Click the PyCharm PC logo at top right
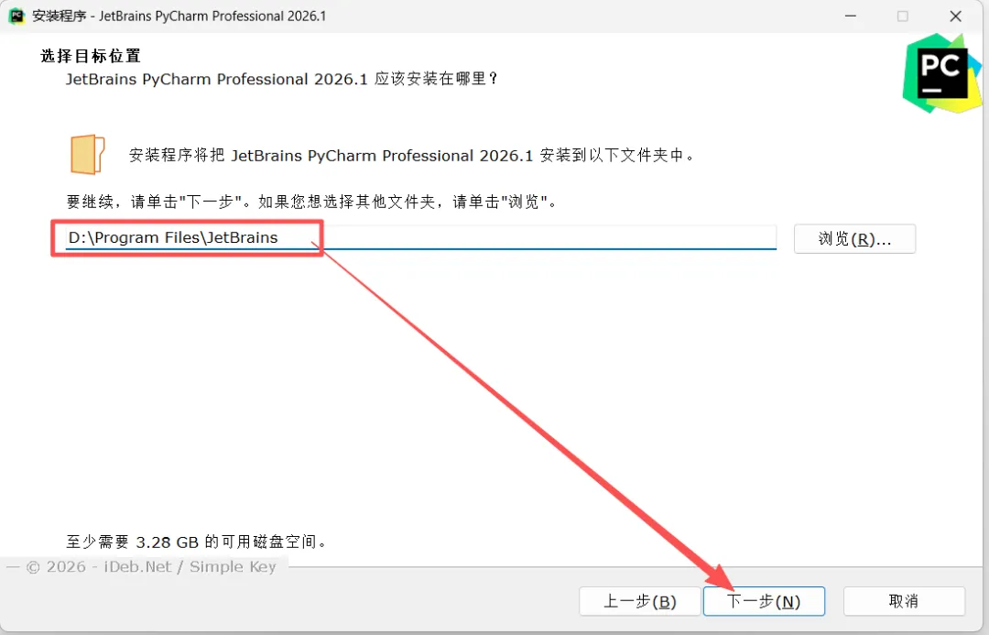Image resolution: width=989 pixels, height=635 pixels. pos(941,74)
